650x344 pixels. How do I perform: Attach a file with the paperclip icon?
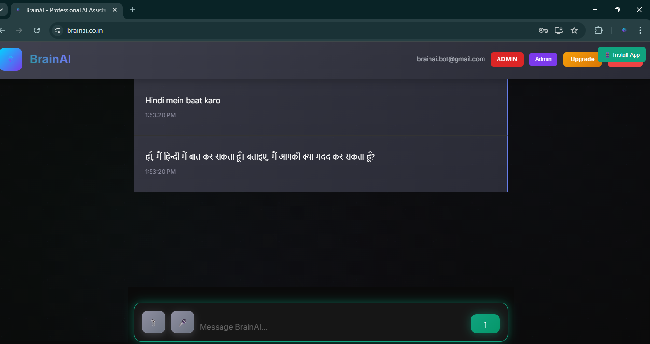(153, 322)
